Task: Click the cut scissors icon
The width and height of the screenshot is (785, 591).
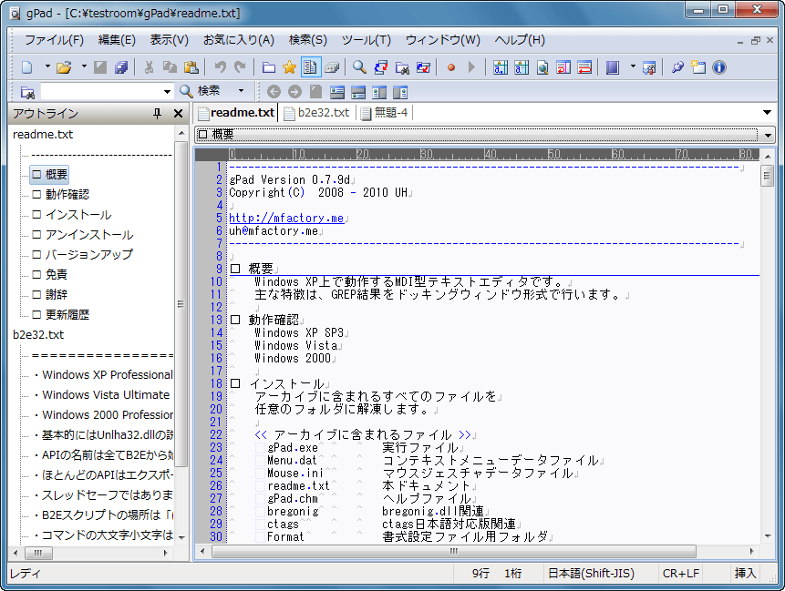Action: (x=149, y=67)
